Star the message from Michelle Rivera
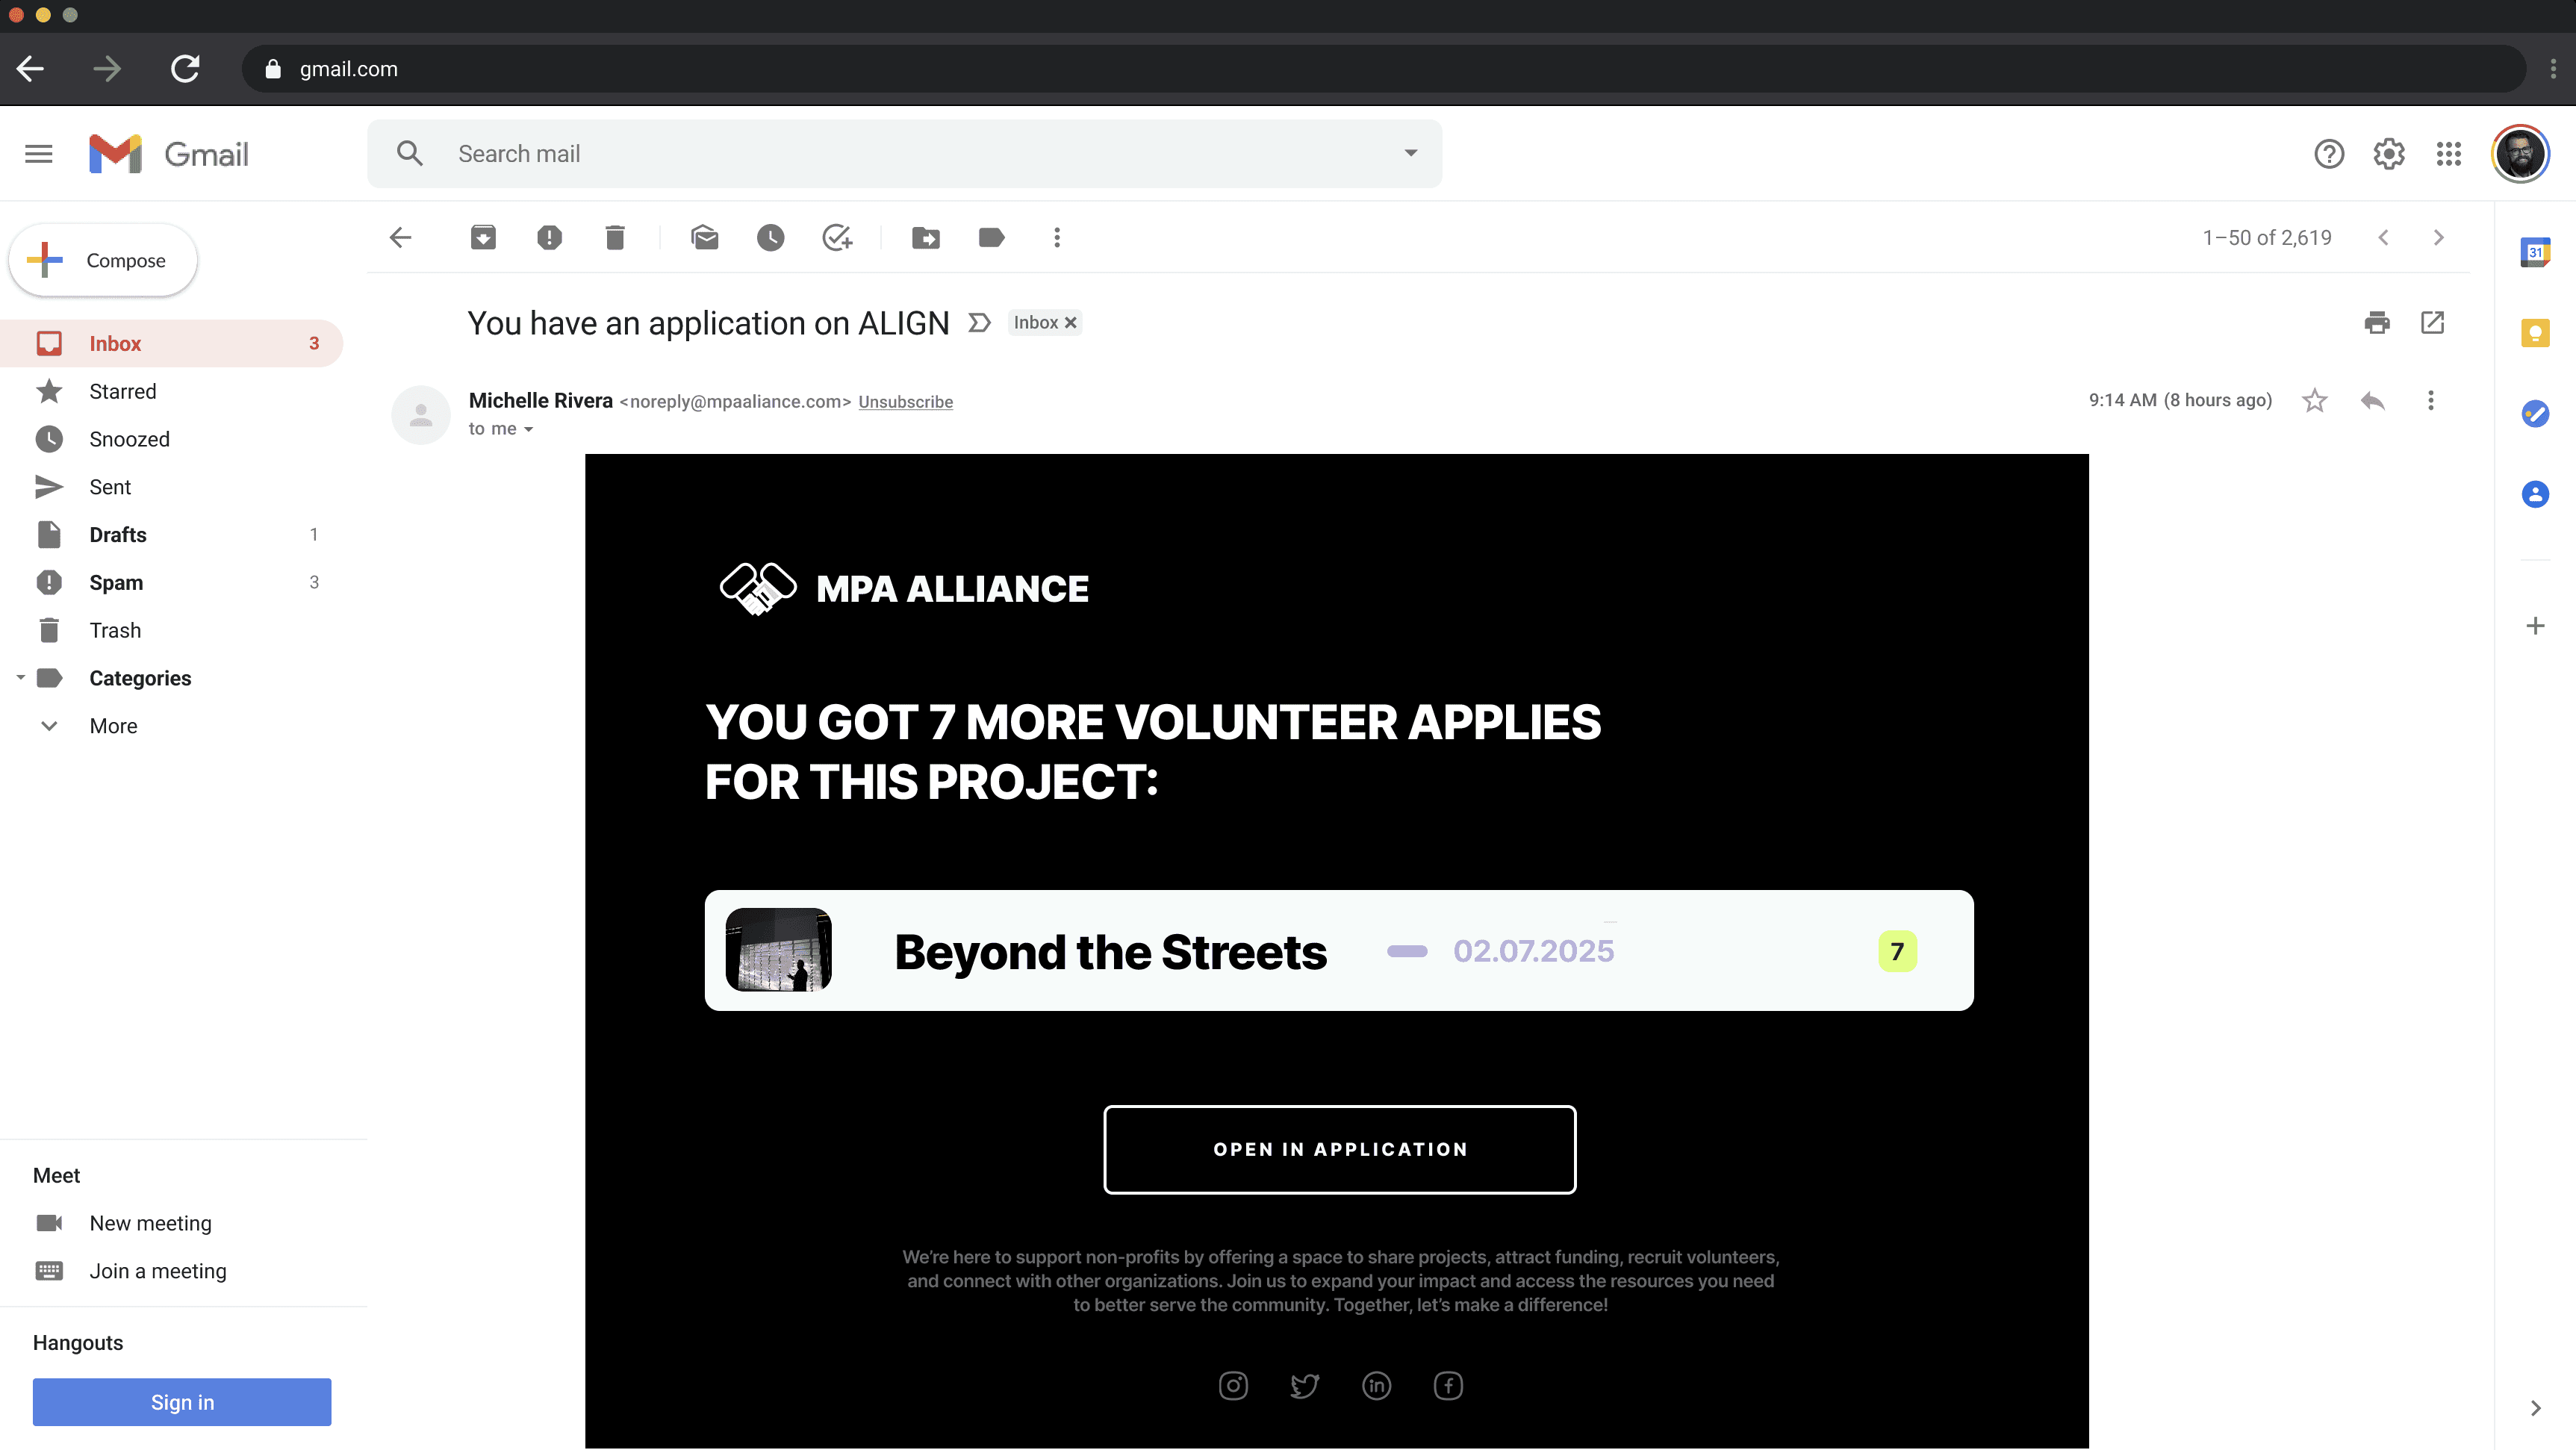This screenshot has height=1450, width=2576. click(2314, 401)
